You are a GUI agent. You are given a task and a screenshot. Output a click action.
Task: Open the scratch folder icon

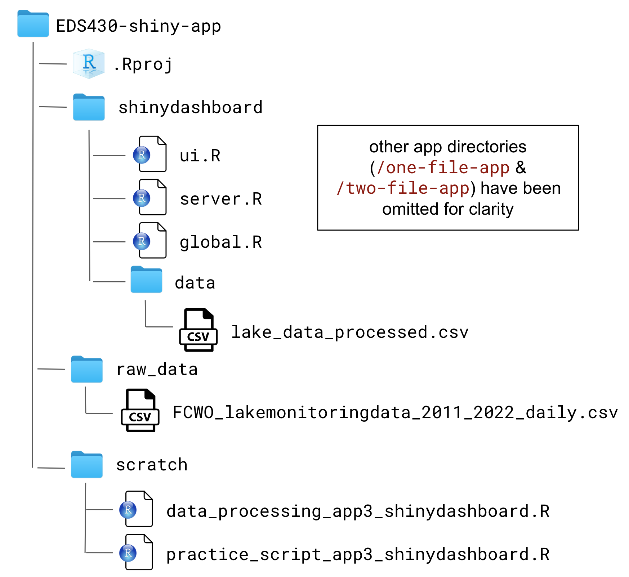click(87, 465)
